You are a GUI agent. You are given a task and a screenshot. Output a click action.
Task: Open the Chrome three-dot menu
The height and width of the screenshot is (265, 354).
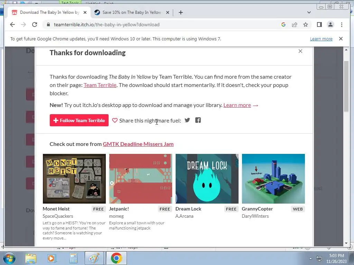point(342,24)
